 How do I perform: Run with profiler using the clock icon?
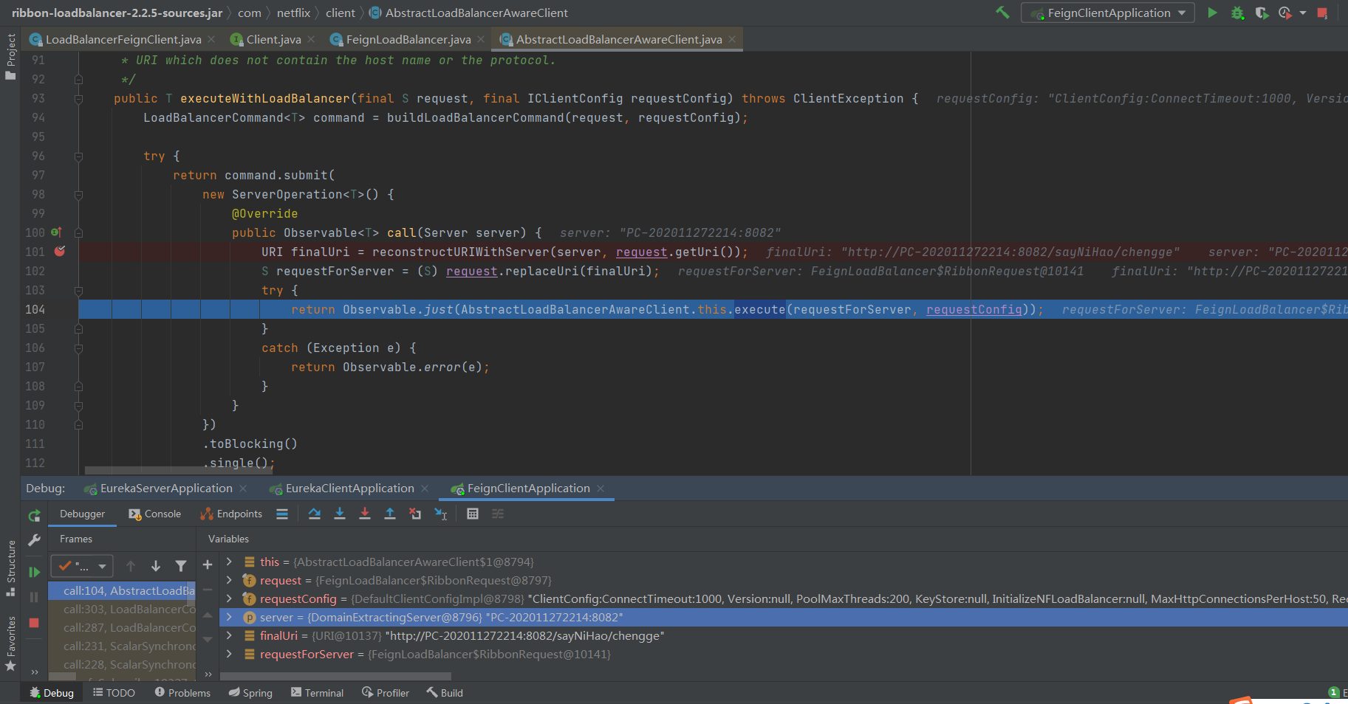coord(1285,13)
